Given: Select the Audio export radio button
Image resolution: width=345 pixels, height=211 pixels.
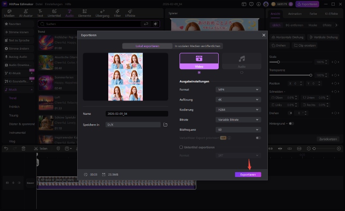Looking at the screenshot, I should [x=241, y=72].
